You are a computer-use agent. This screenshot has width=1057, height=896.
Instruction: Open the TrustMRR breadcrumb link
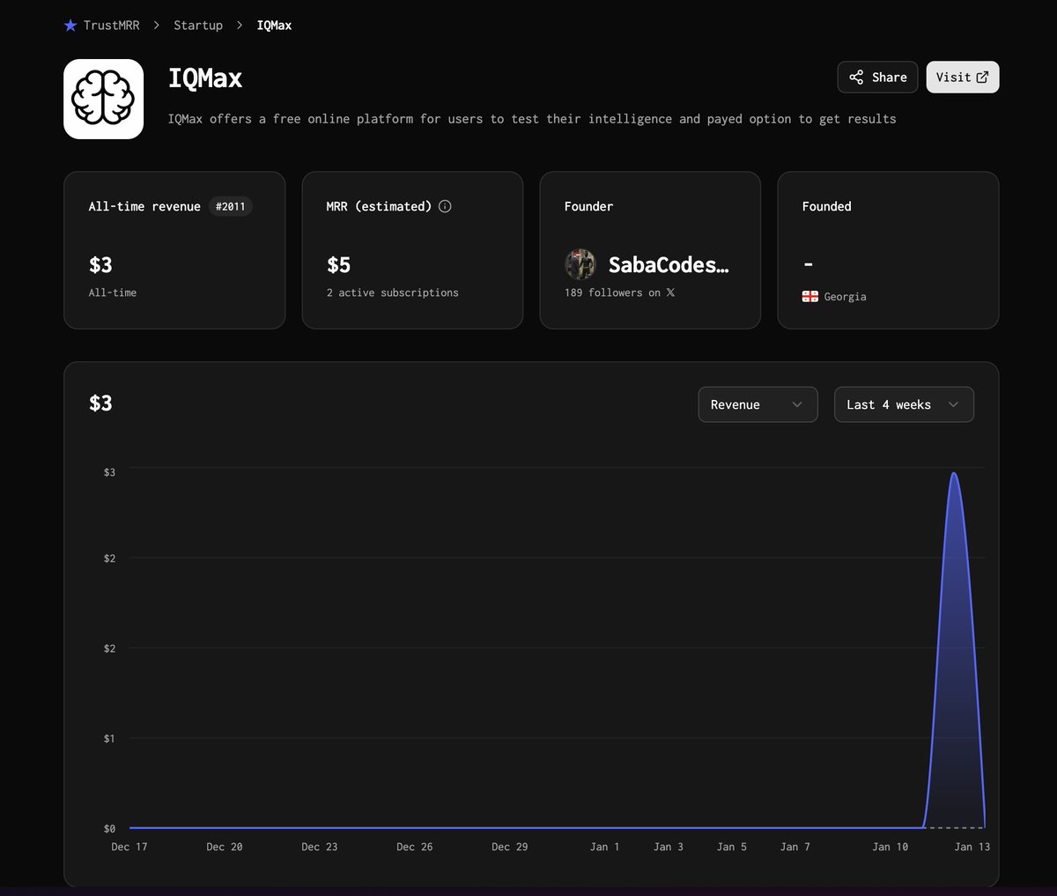click(111, 26)
